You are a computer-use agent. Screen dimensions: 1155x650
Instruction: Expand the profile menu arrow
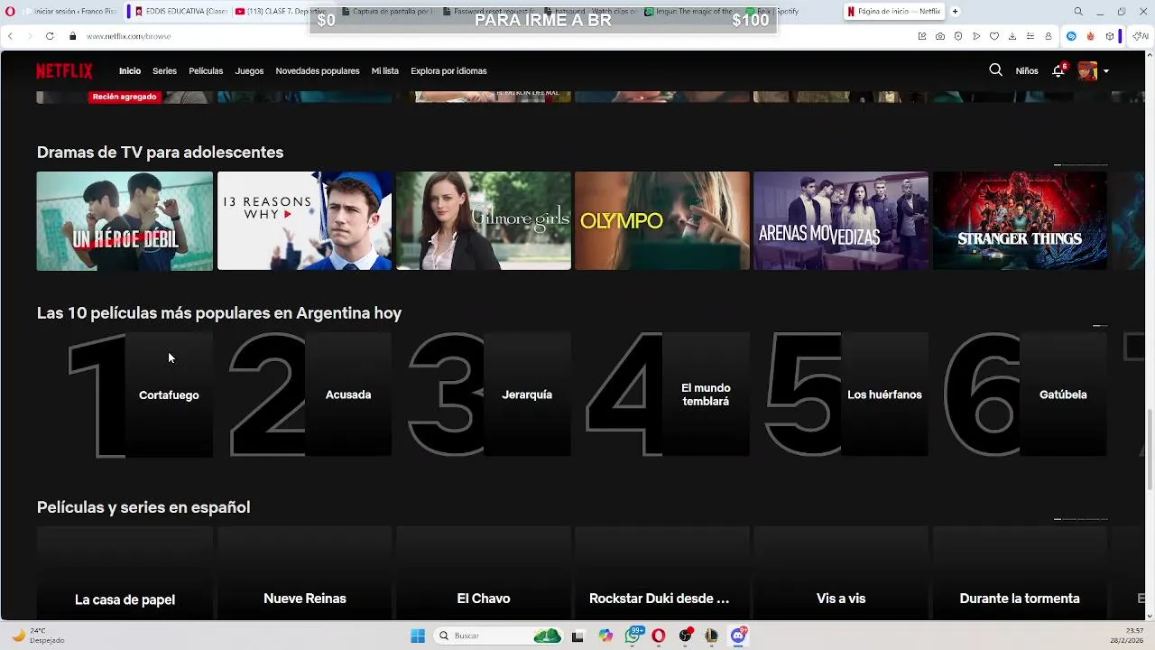pos(1106,71)
